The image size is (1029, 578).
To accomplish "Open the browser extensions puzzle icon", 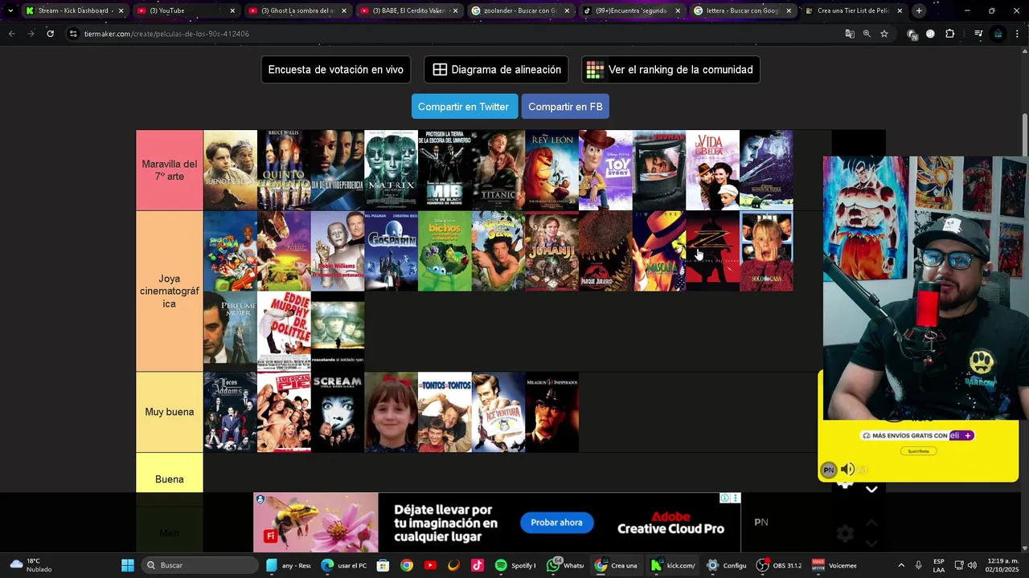I will [950, 34].
